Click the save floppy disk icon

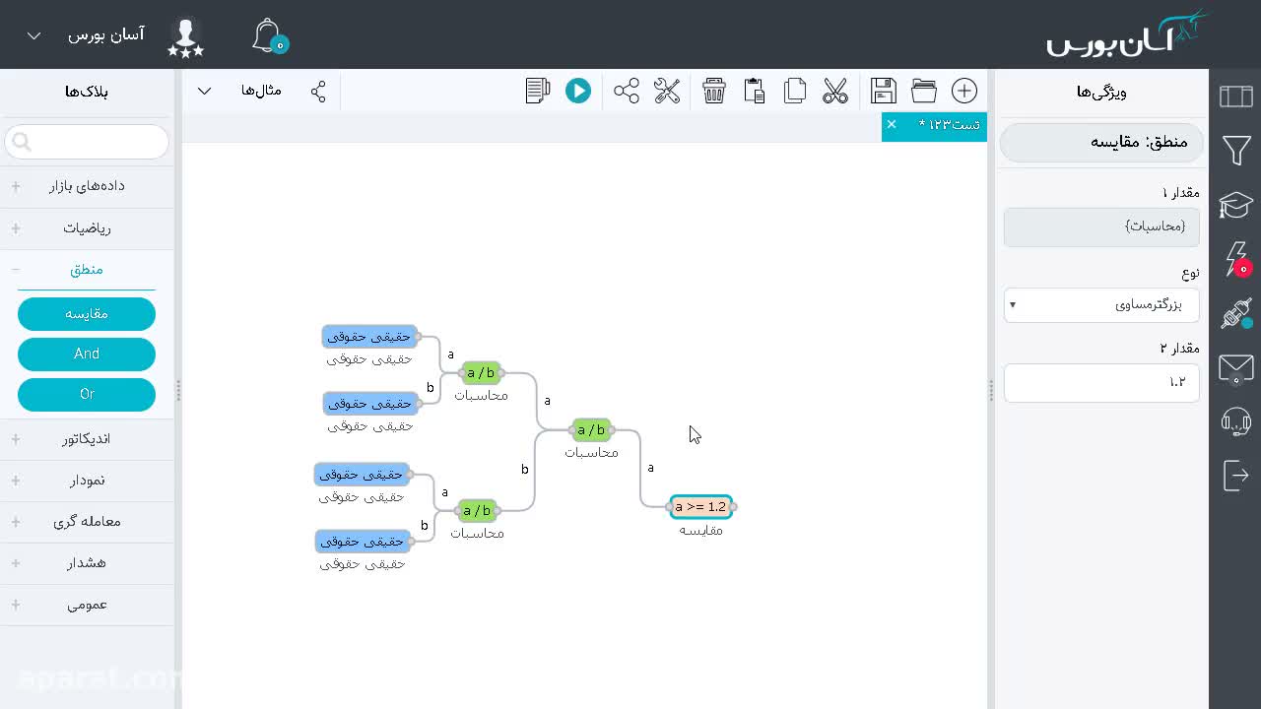[884, 91]
